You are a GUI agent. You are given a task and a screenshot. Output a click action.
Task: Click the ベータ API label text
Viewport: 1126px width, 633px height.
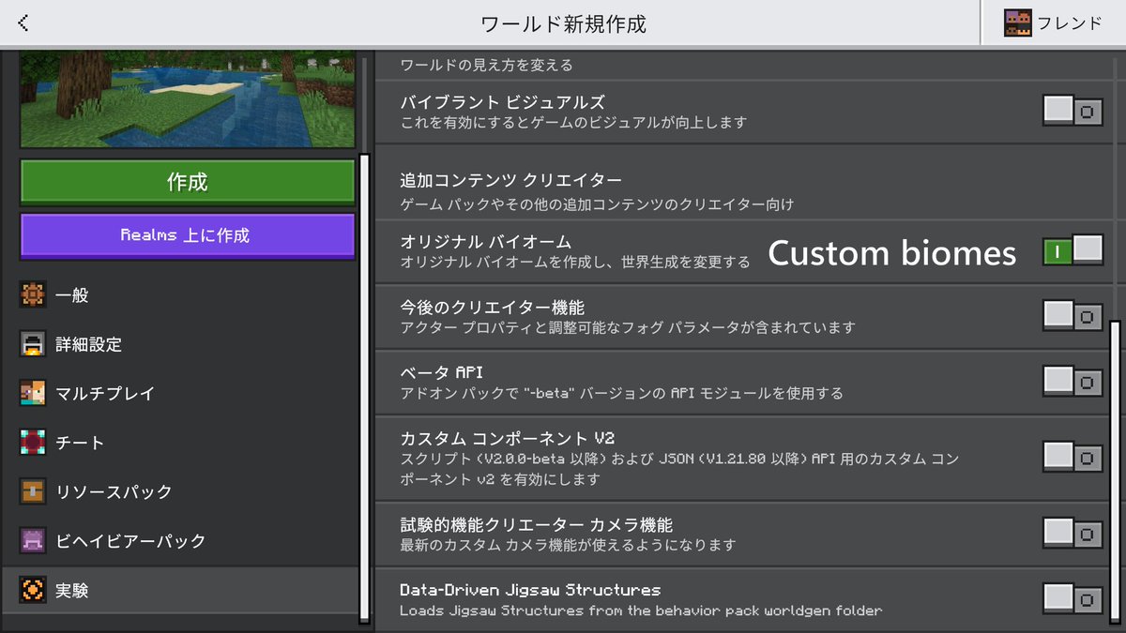tap(441, 372)
